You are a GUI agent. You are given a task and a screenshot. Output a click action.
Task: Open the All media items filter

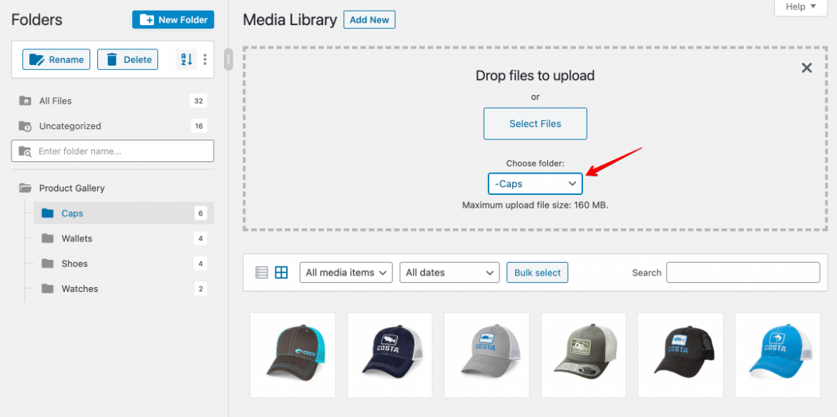point(346,272)
